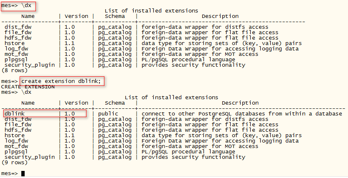Click plpgsql in the 8-row extension listing
348x178 pixels.
click(x=16, y=60)
